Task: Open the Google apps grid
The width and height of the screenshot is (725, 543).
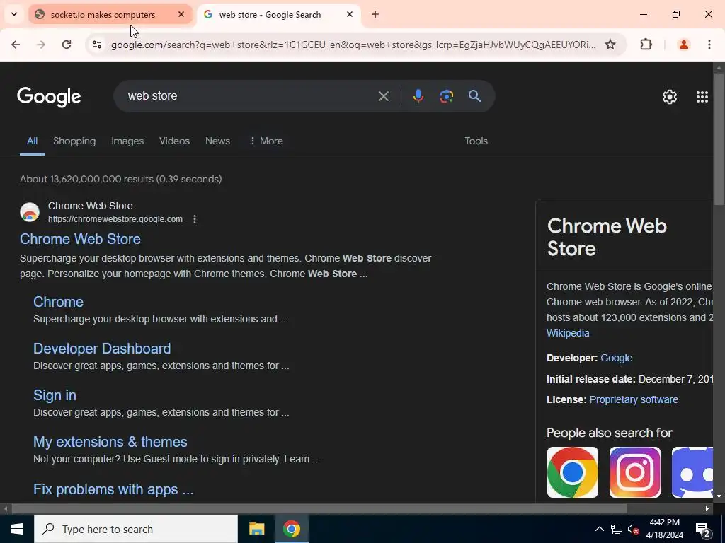Action: click(702, 96)
